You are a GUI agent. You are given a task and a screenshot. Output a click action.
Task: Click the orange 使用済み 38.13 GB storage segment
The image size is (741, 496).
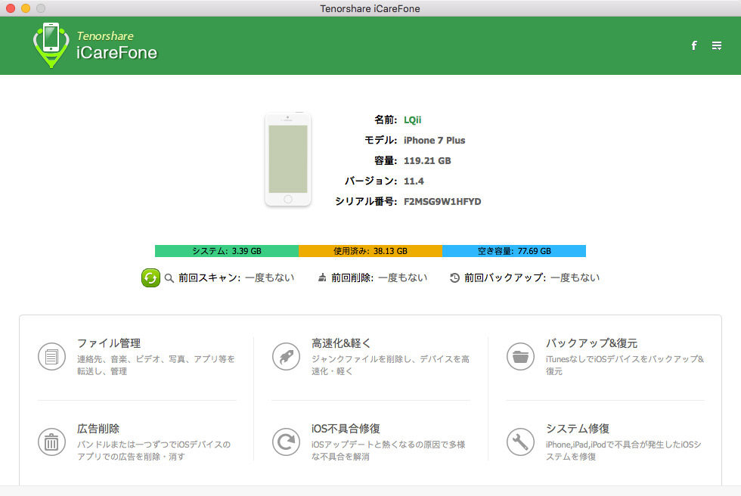coord(370,251)
